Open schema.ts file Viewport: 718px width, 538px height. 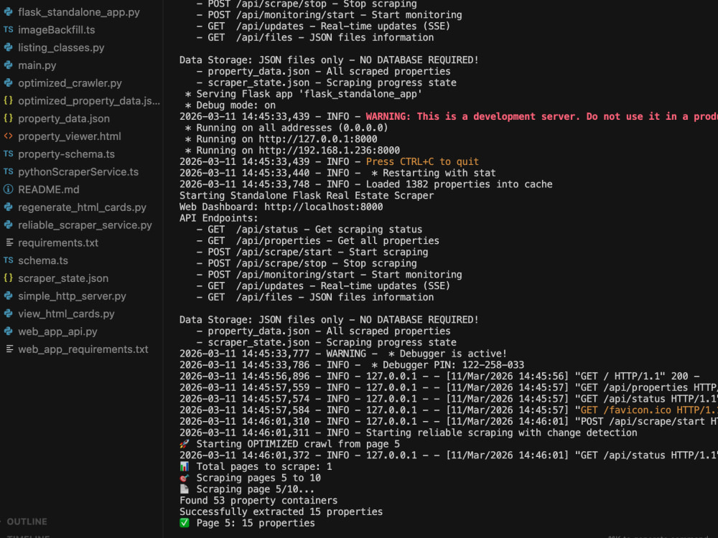(x=43, y=261)
